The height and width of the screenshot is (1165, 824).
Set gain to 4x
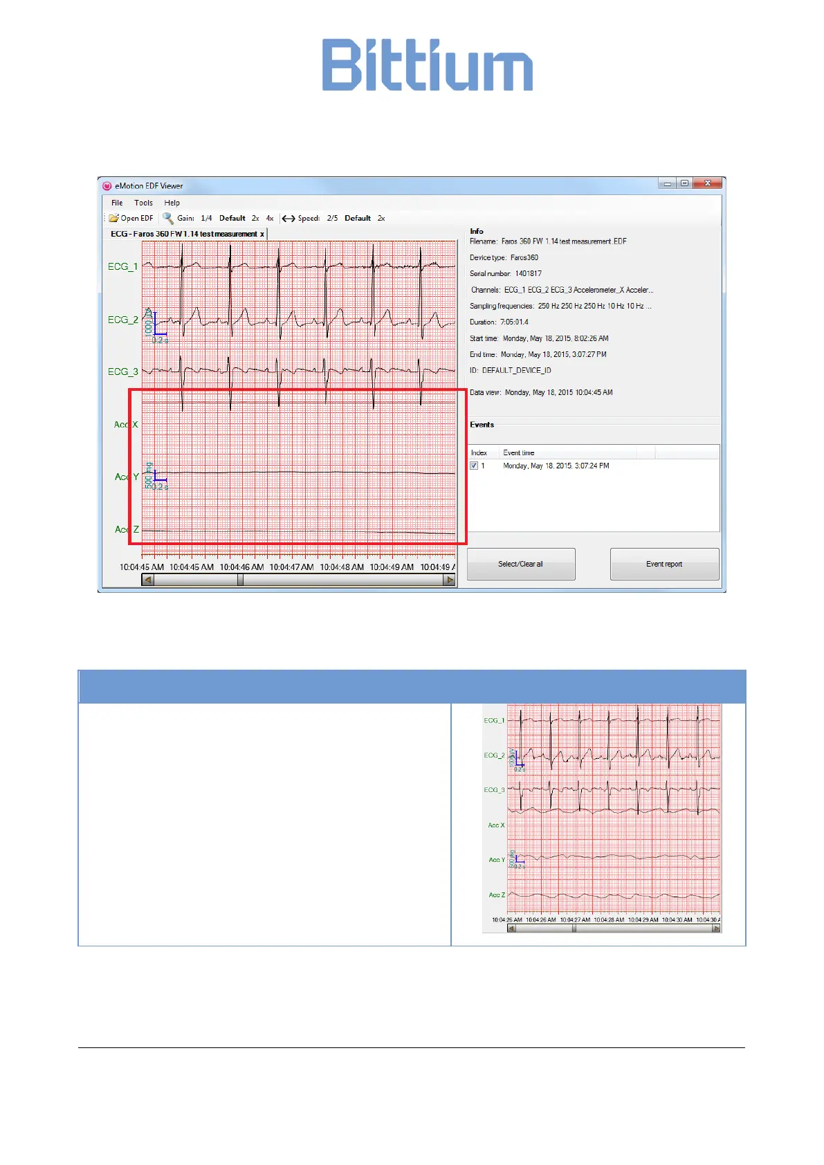pyautogui.click(x=270, y=218)
